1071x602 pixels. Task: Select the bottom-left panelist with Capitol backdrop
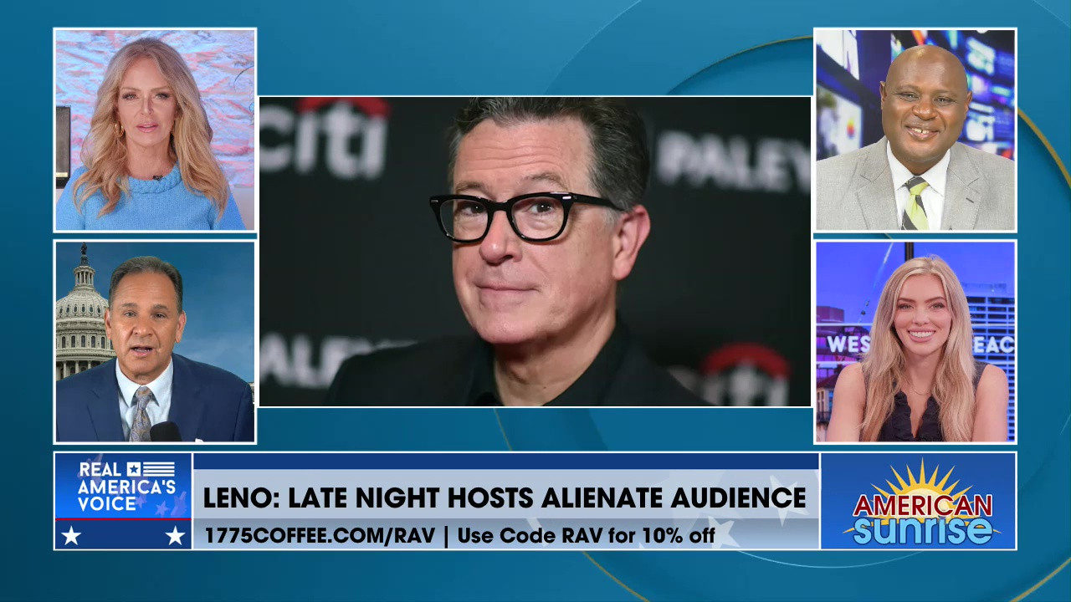pyautogui.click(x=155, y=342)
